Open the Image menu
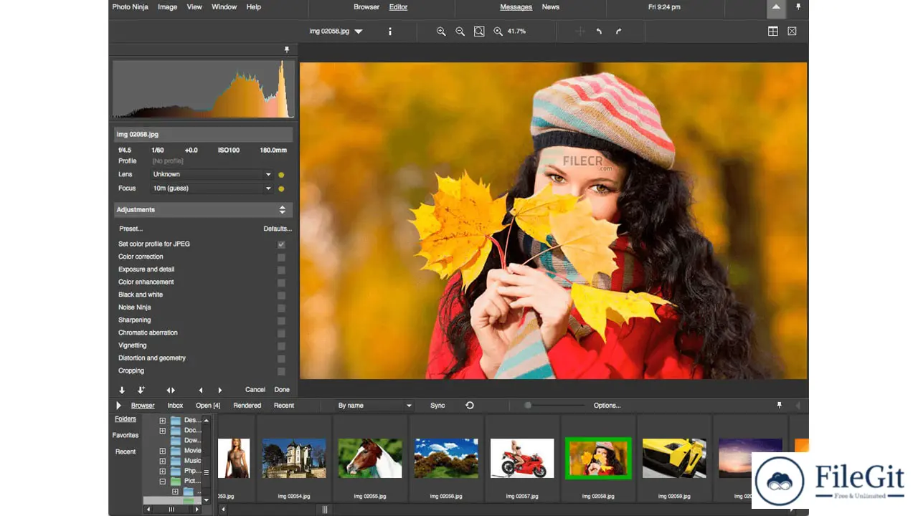 (x=167, y=7)
